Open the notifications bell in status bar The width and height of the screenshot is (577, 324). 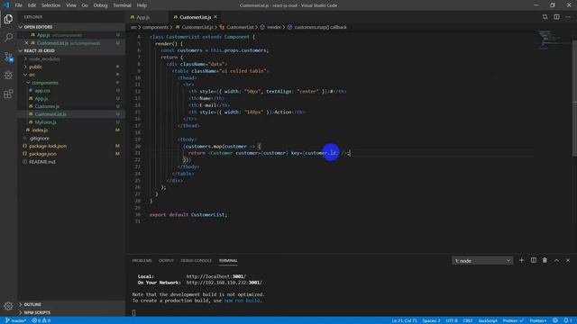point(568,320)
